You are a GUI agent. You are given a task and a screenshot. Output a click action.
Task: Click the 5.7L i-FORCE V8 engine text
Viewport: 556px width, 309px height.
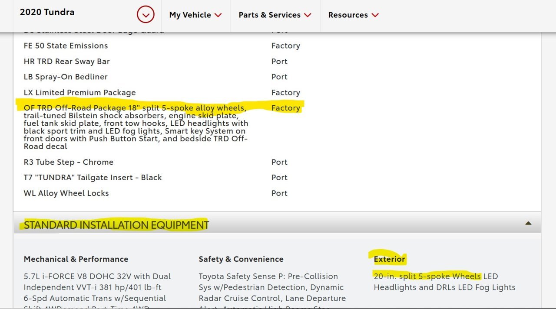(97, 282)
